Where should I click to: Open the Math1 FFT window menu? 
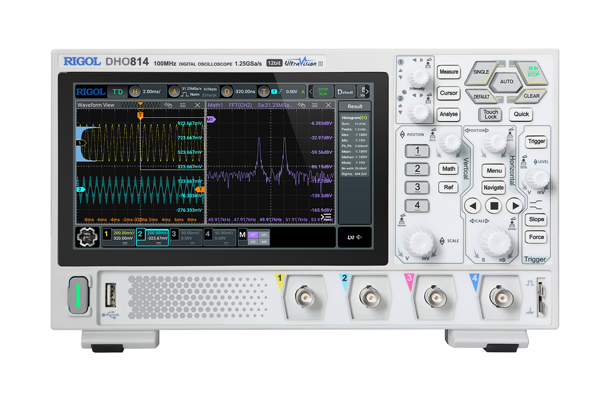click(x=314, y=105)
